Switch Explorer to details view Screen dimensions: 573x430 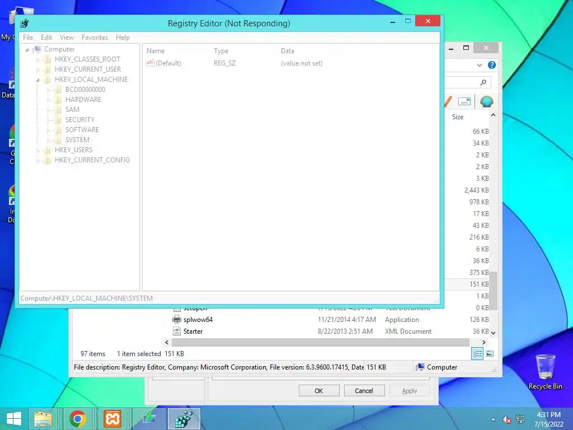tap(477, 354)
